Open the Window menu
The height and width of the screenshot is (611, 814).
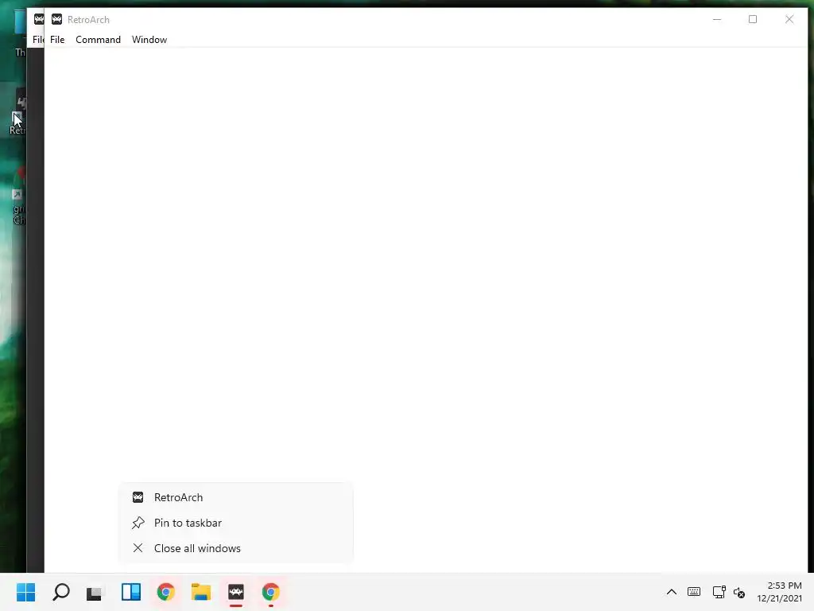click(x=149, y=40)
